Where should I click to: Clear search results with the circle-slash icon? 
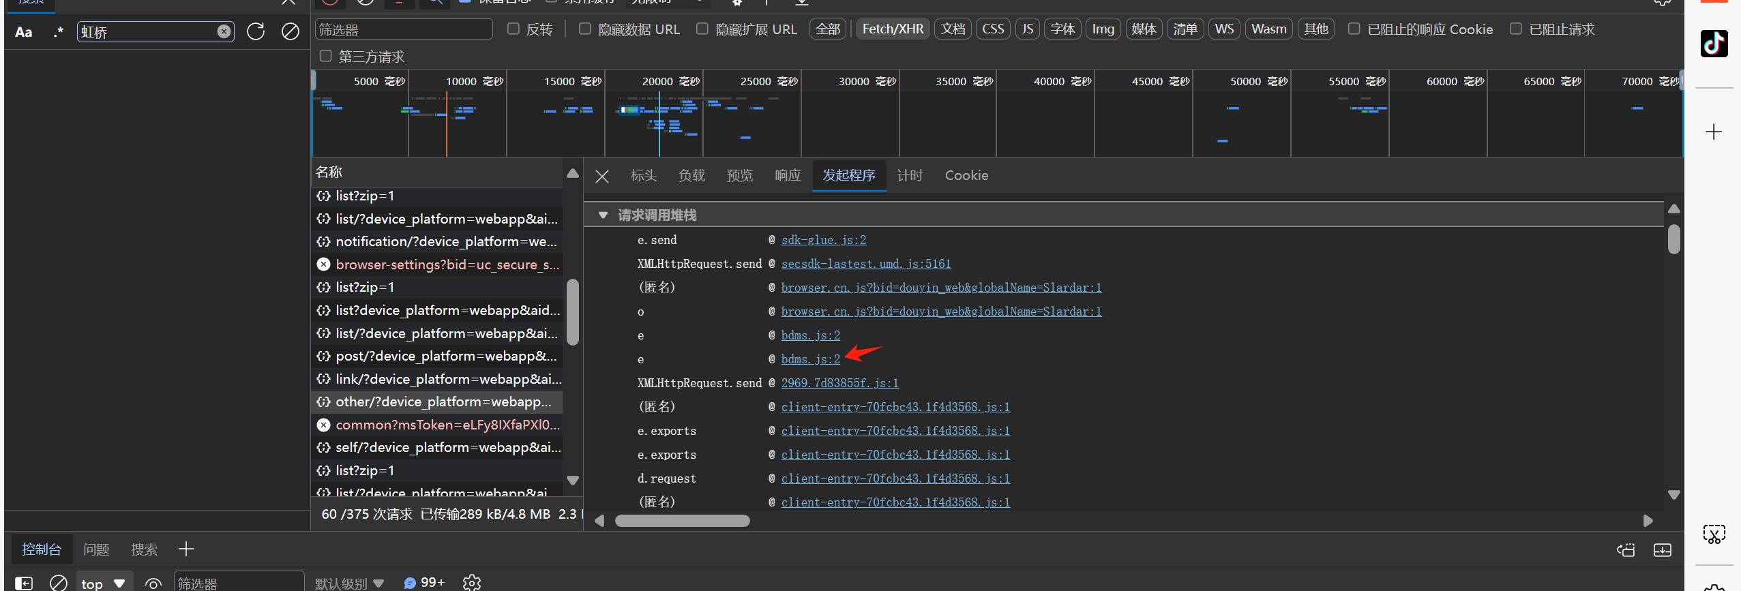[291, 31]
